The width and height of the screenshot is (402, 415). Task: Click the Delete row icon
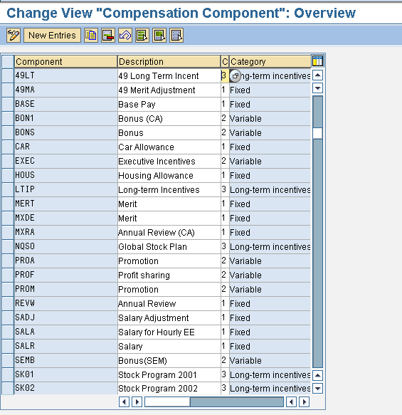click(108, 35)
